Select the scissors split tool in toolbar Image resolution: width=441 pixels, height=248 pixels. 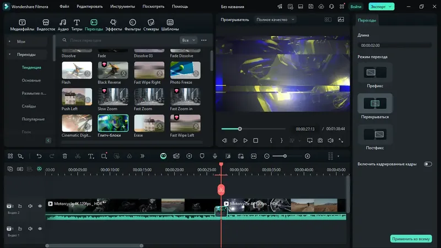pyautogui.click(x=78, y=157)
